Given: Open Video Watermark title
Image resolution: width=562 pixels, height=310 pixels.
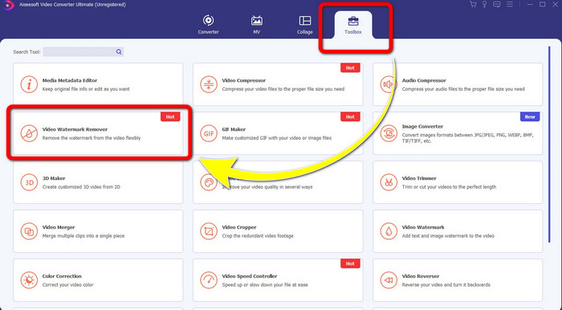Looking at the screenshot, I should (423, 227).
